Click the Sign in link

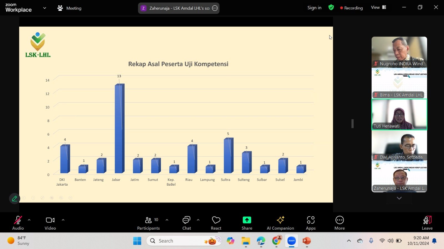pos(314,8)
